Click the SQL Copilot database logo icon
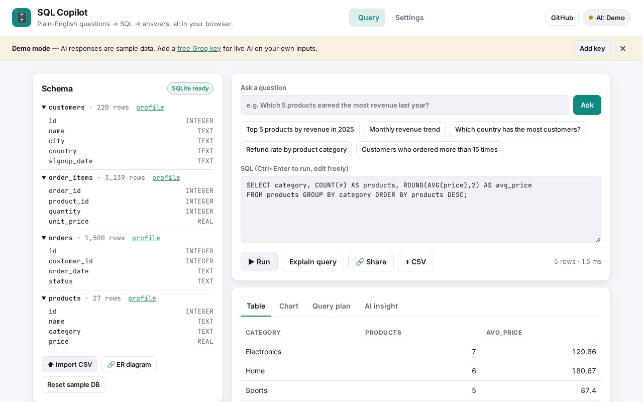 (22, 18)
